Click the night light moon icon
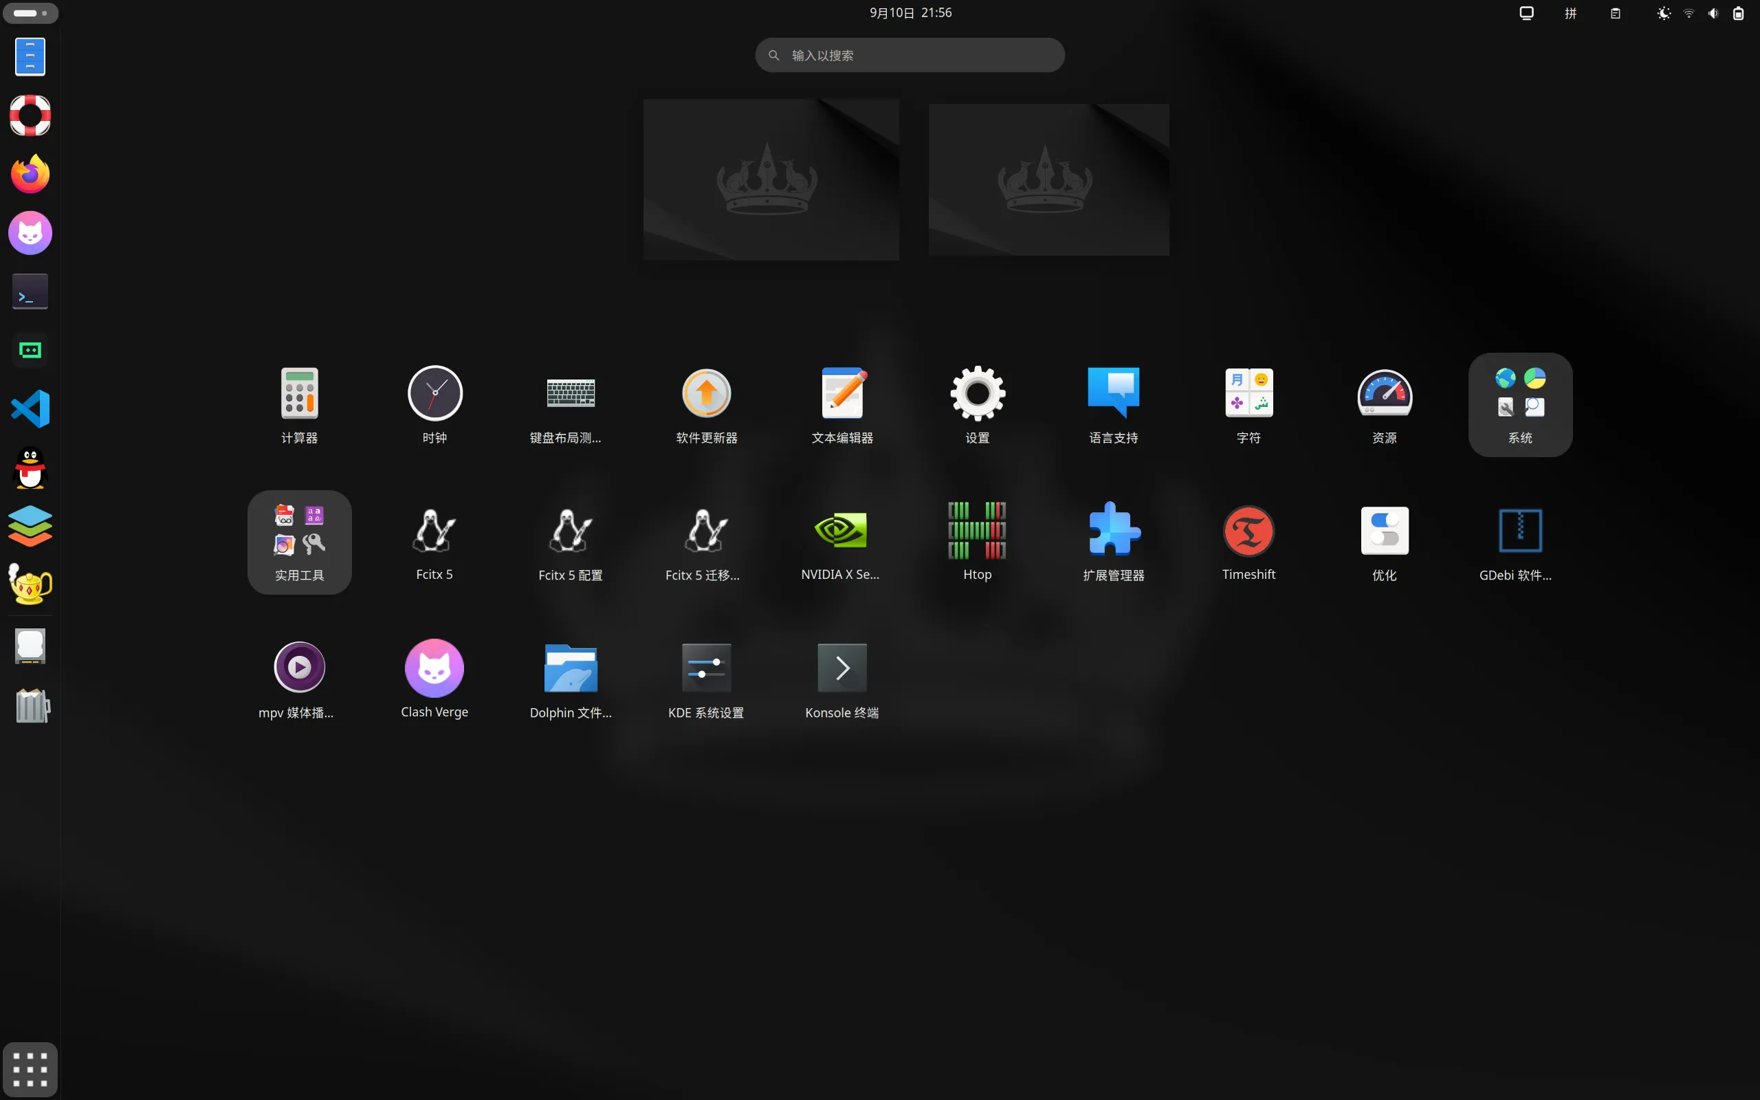Viewport: 1760px width, 1100px height. 1663,13
